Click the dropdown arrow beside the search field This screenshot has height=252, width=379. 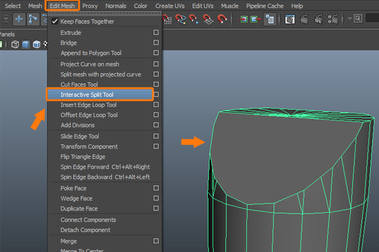click(x=350, y=19)
